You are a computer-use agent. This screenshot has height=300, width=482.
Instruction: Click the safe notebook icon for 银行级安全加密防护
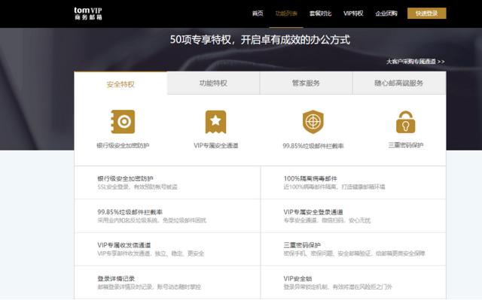(123, 122)
